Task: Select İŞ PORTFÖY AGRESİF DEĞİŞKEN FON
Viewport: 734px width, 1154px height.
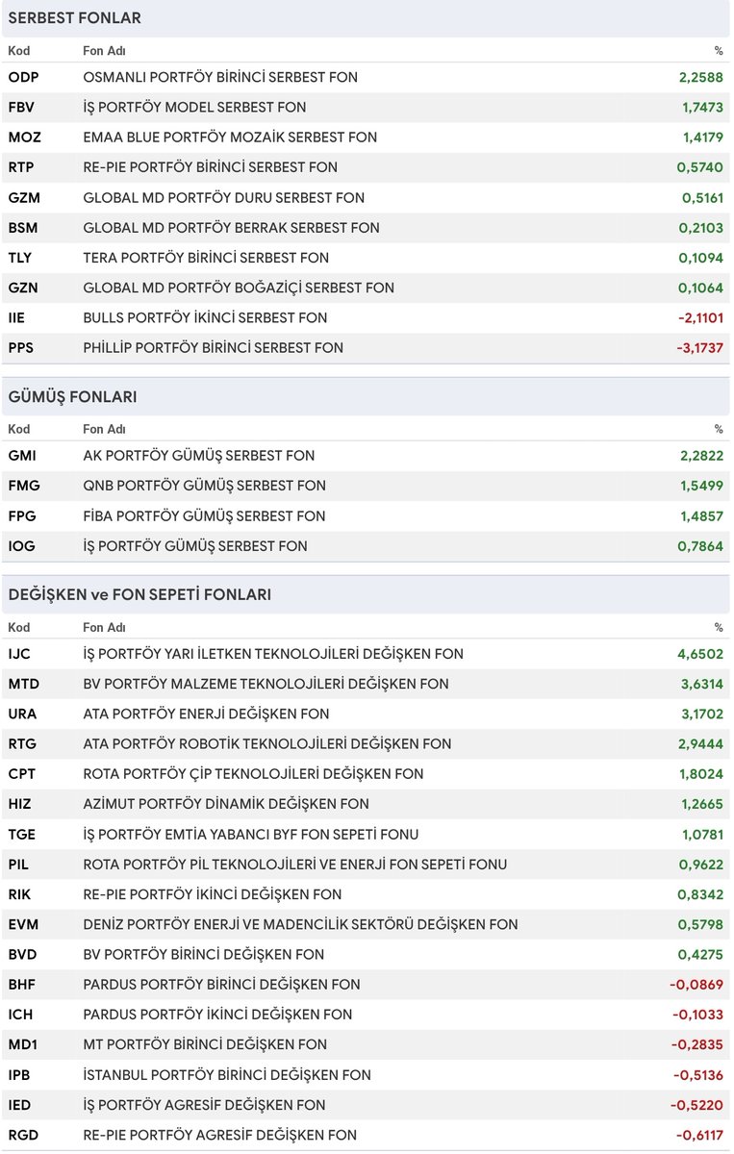Action: pos(205,1105)
